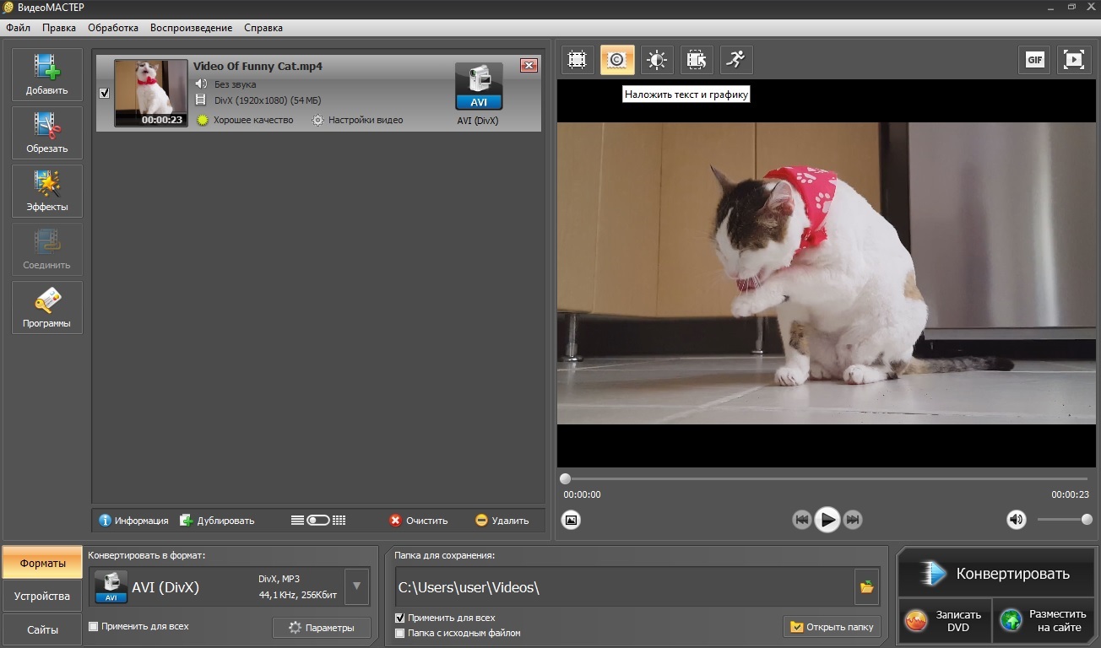Image resolution: width=1101 pixels, height=648 pixels.
Task: Check Папка с исходным файлом option
Action: click(400, 633)
